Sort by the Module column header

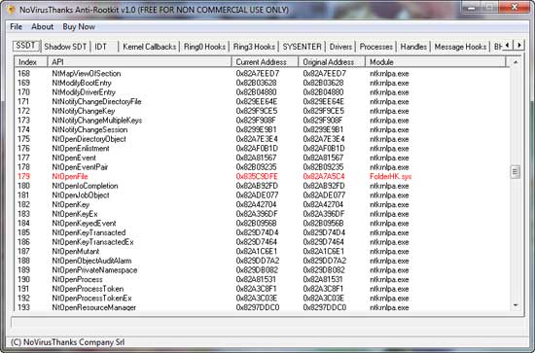[x=436, y=62]
